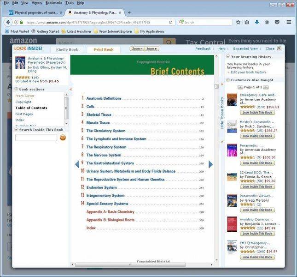Open chapter 5 The Circulatory System
Screen dimensions: 297x277
tap(106, 131)
